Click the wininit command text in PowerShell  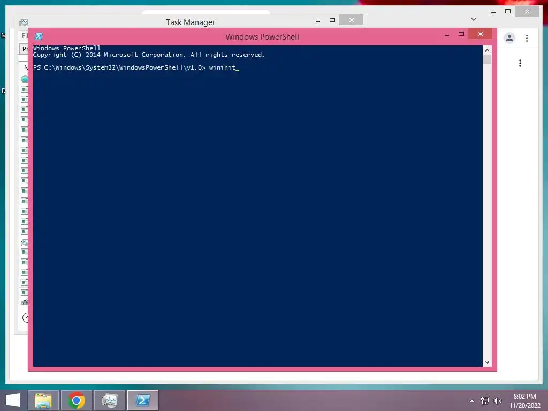[222, 67]
